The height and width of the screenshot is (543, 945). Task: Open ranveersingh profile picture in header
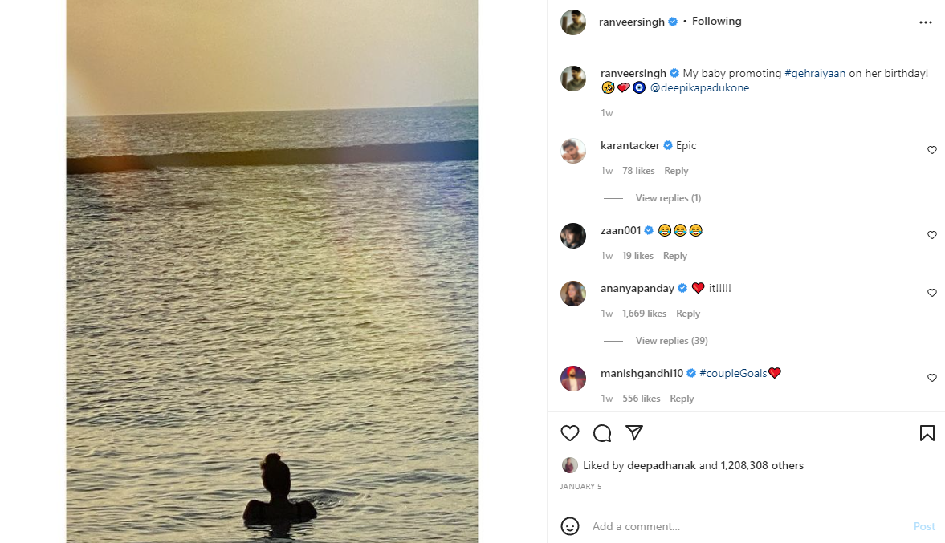[573, 22]
